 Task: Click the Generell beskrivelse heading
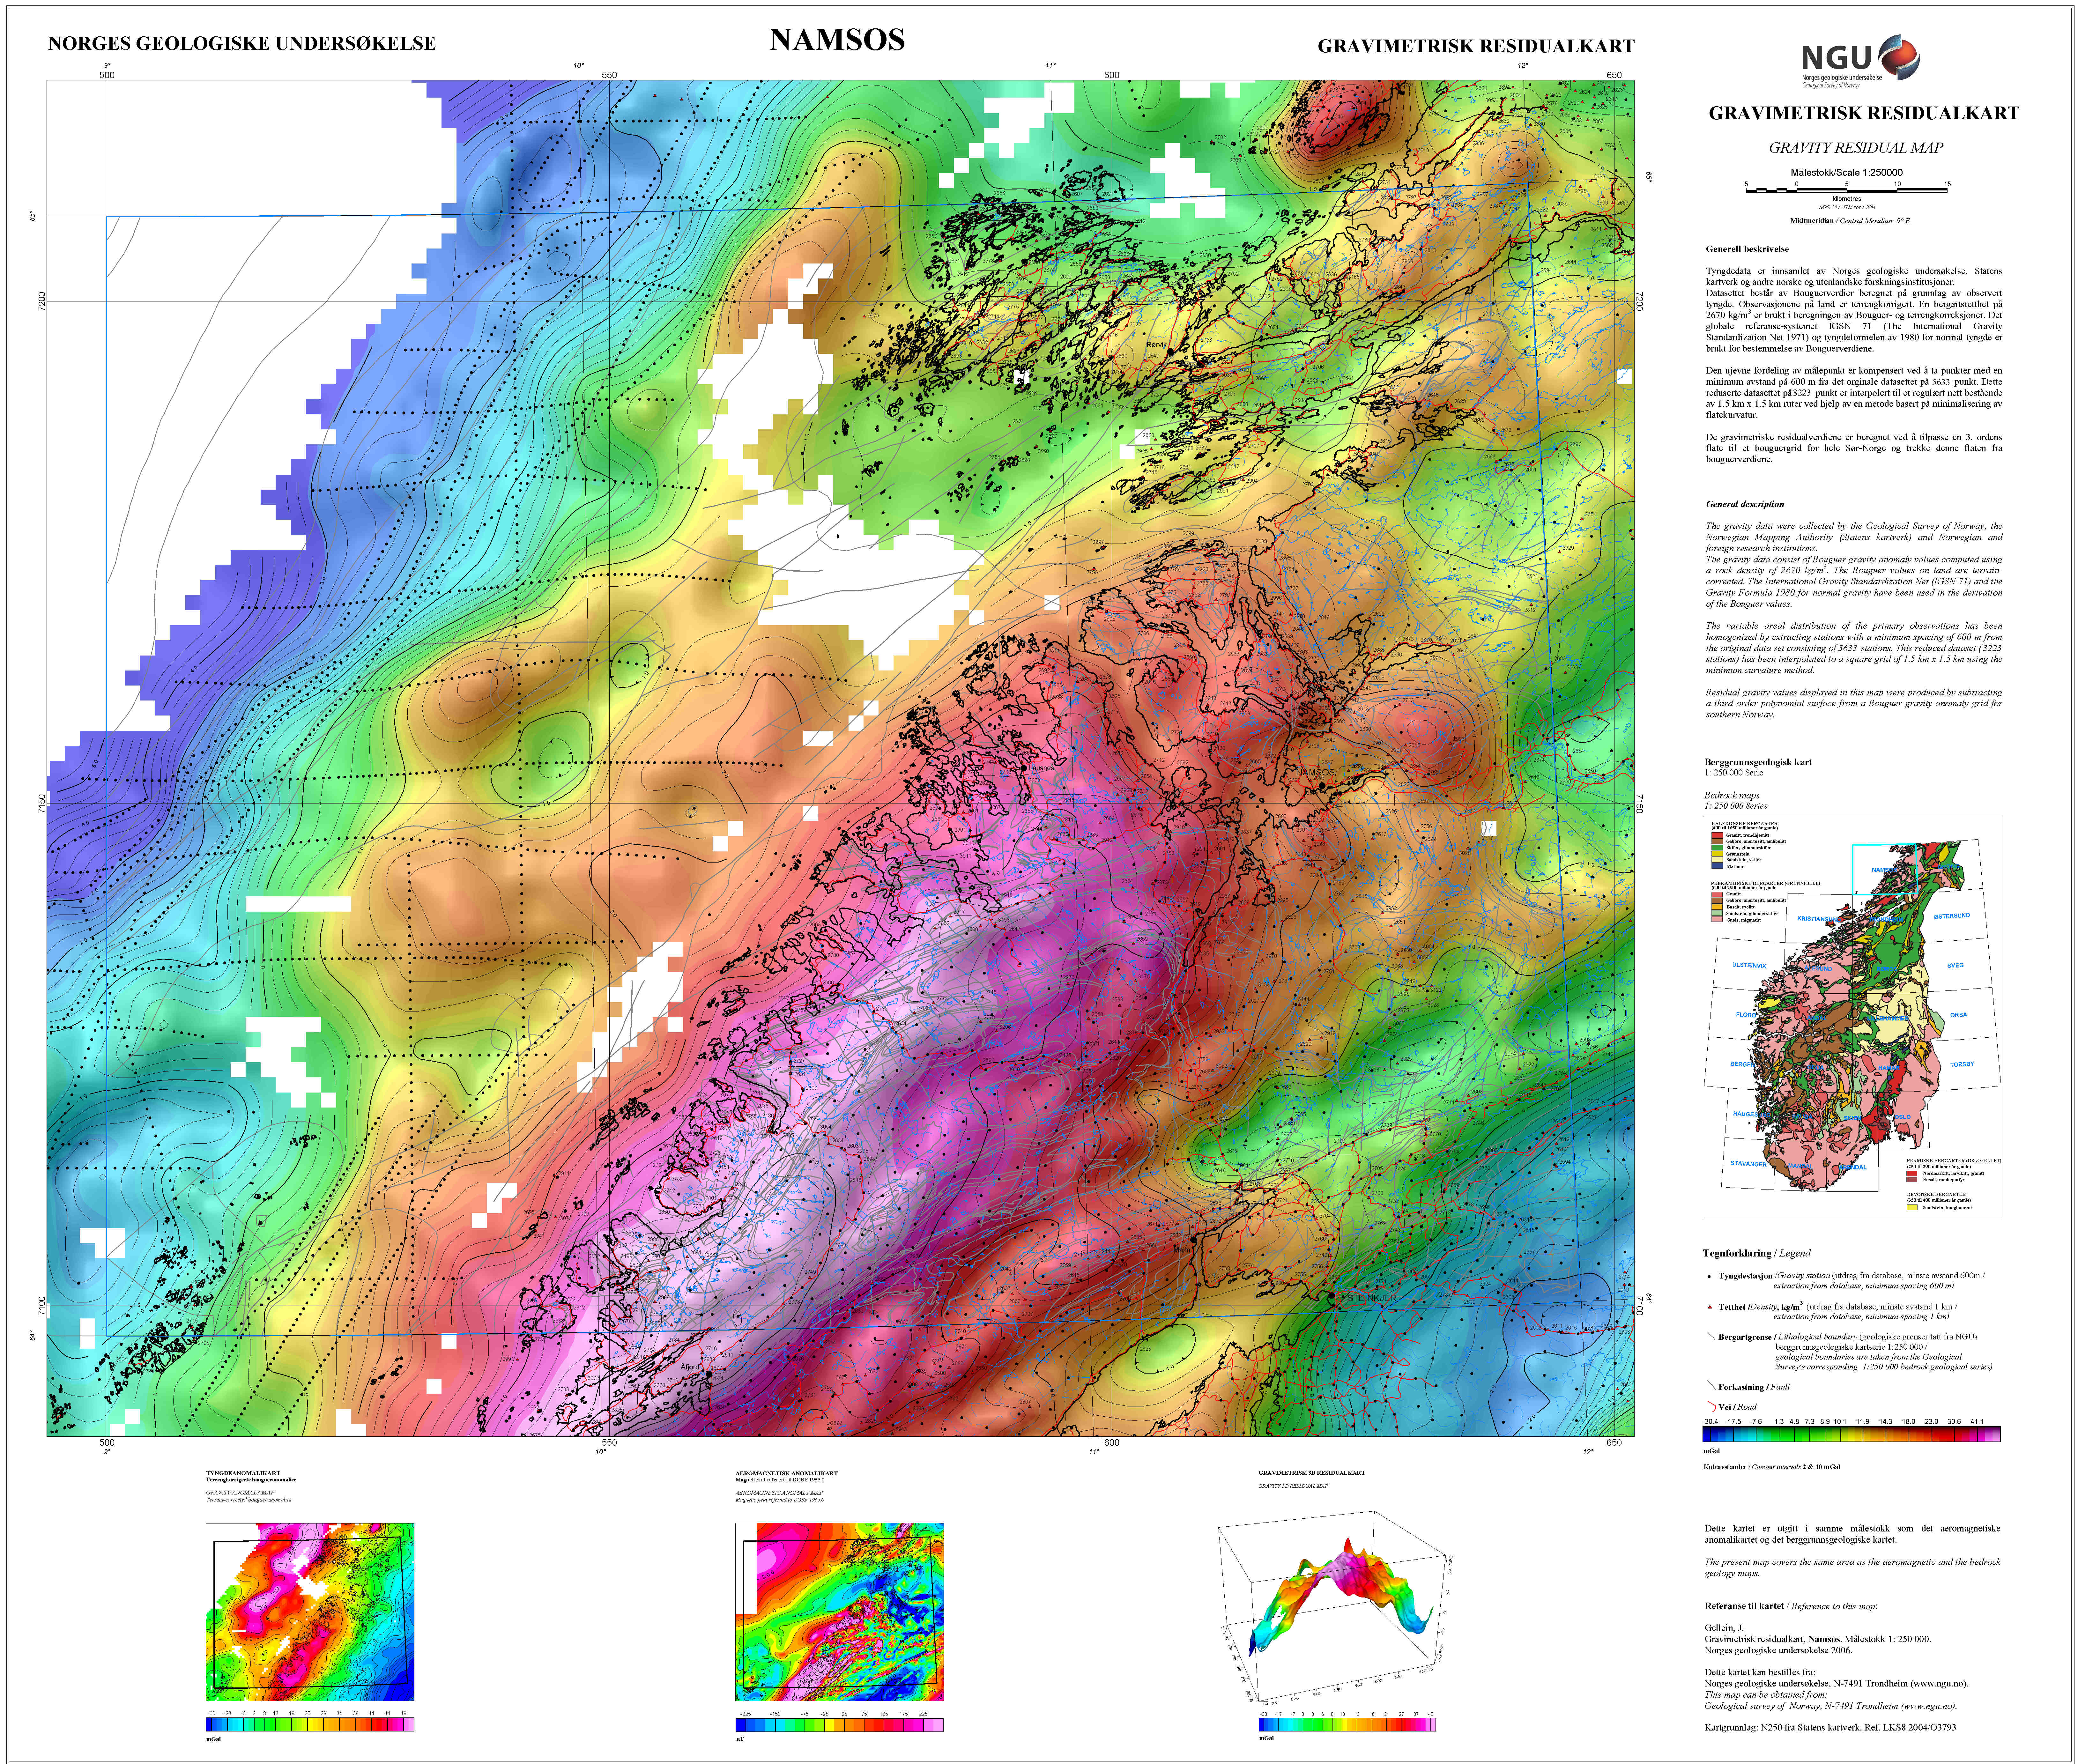[x=1748, y=249]
